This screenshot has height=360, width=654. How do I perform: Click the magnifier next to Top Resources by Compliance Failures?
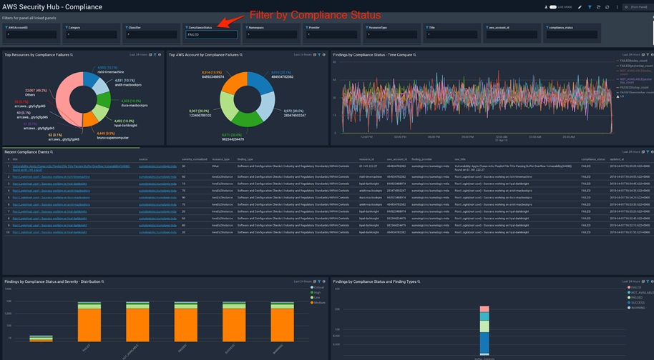coord(72,55)
